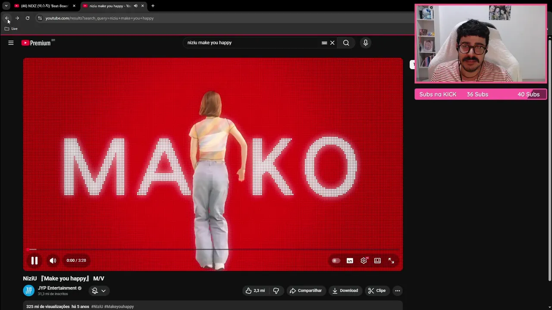Start voice search with the microphone
This screenshot has height=310, width=552.
pos(366,43)
